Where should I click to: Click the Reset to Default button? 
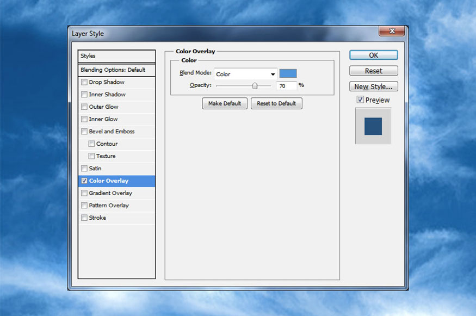276,103
